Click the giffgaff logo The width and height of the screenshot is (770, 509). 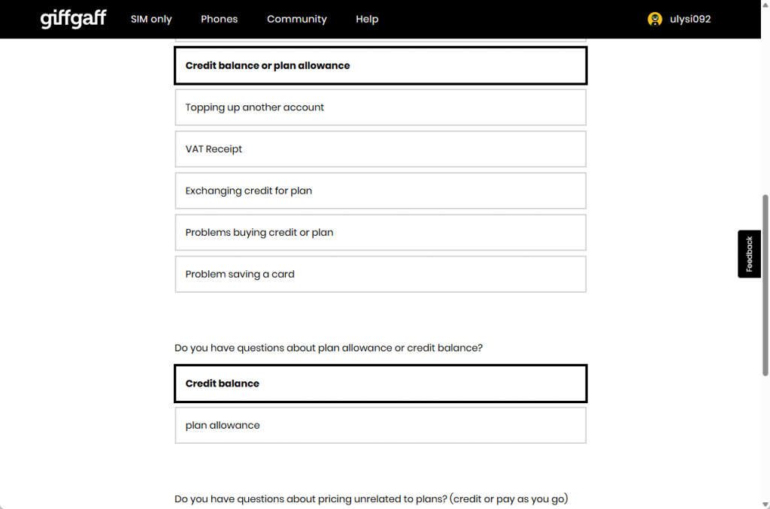click(x=73, y=19)
